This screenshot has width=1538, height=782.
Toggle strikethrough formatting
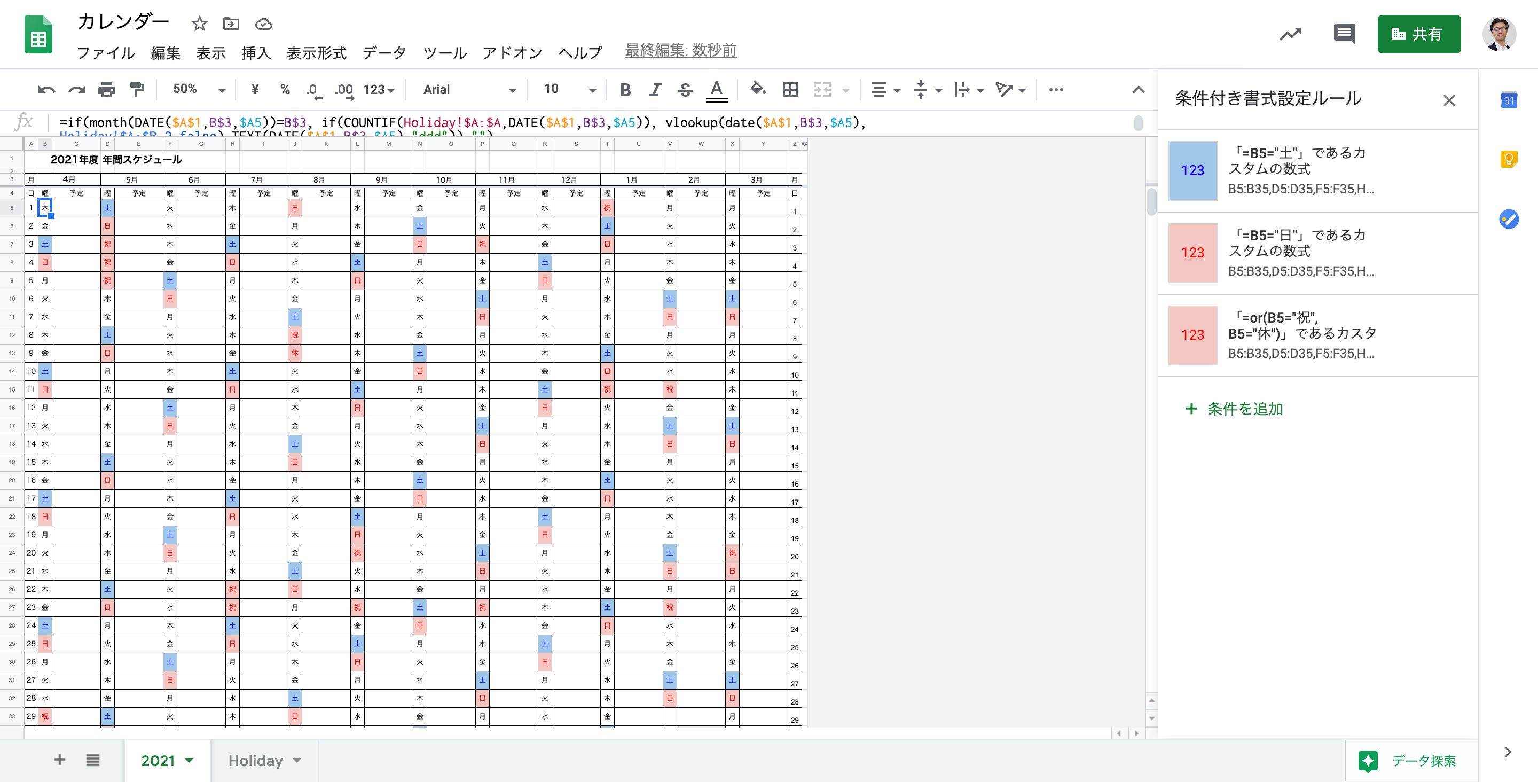click(685, 90)
